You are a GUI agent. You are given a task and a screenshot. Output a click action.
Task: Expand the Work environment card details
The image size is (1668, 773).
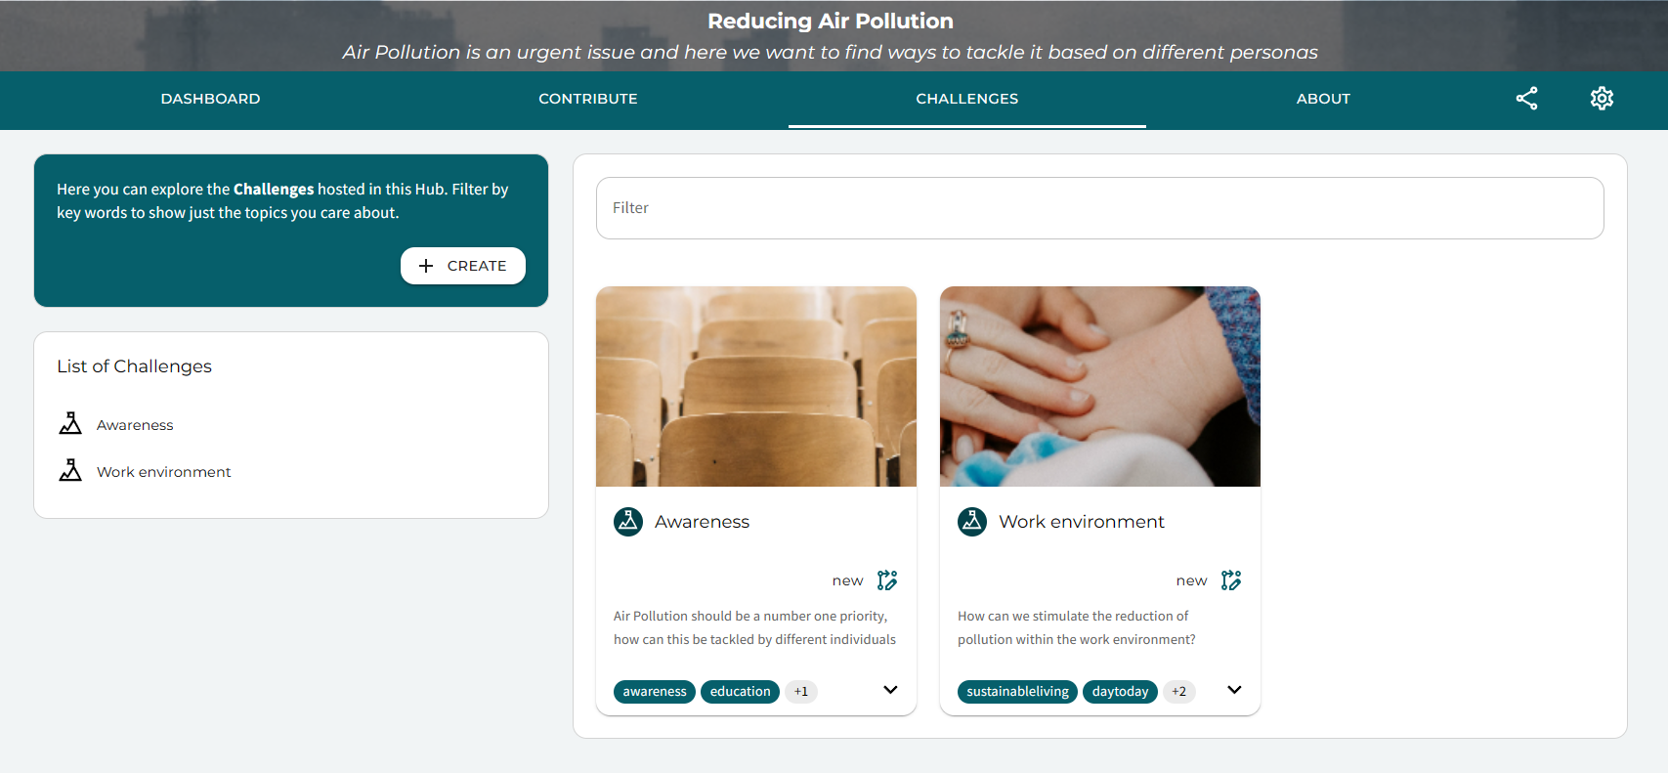coord(1234,690)
